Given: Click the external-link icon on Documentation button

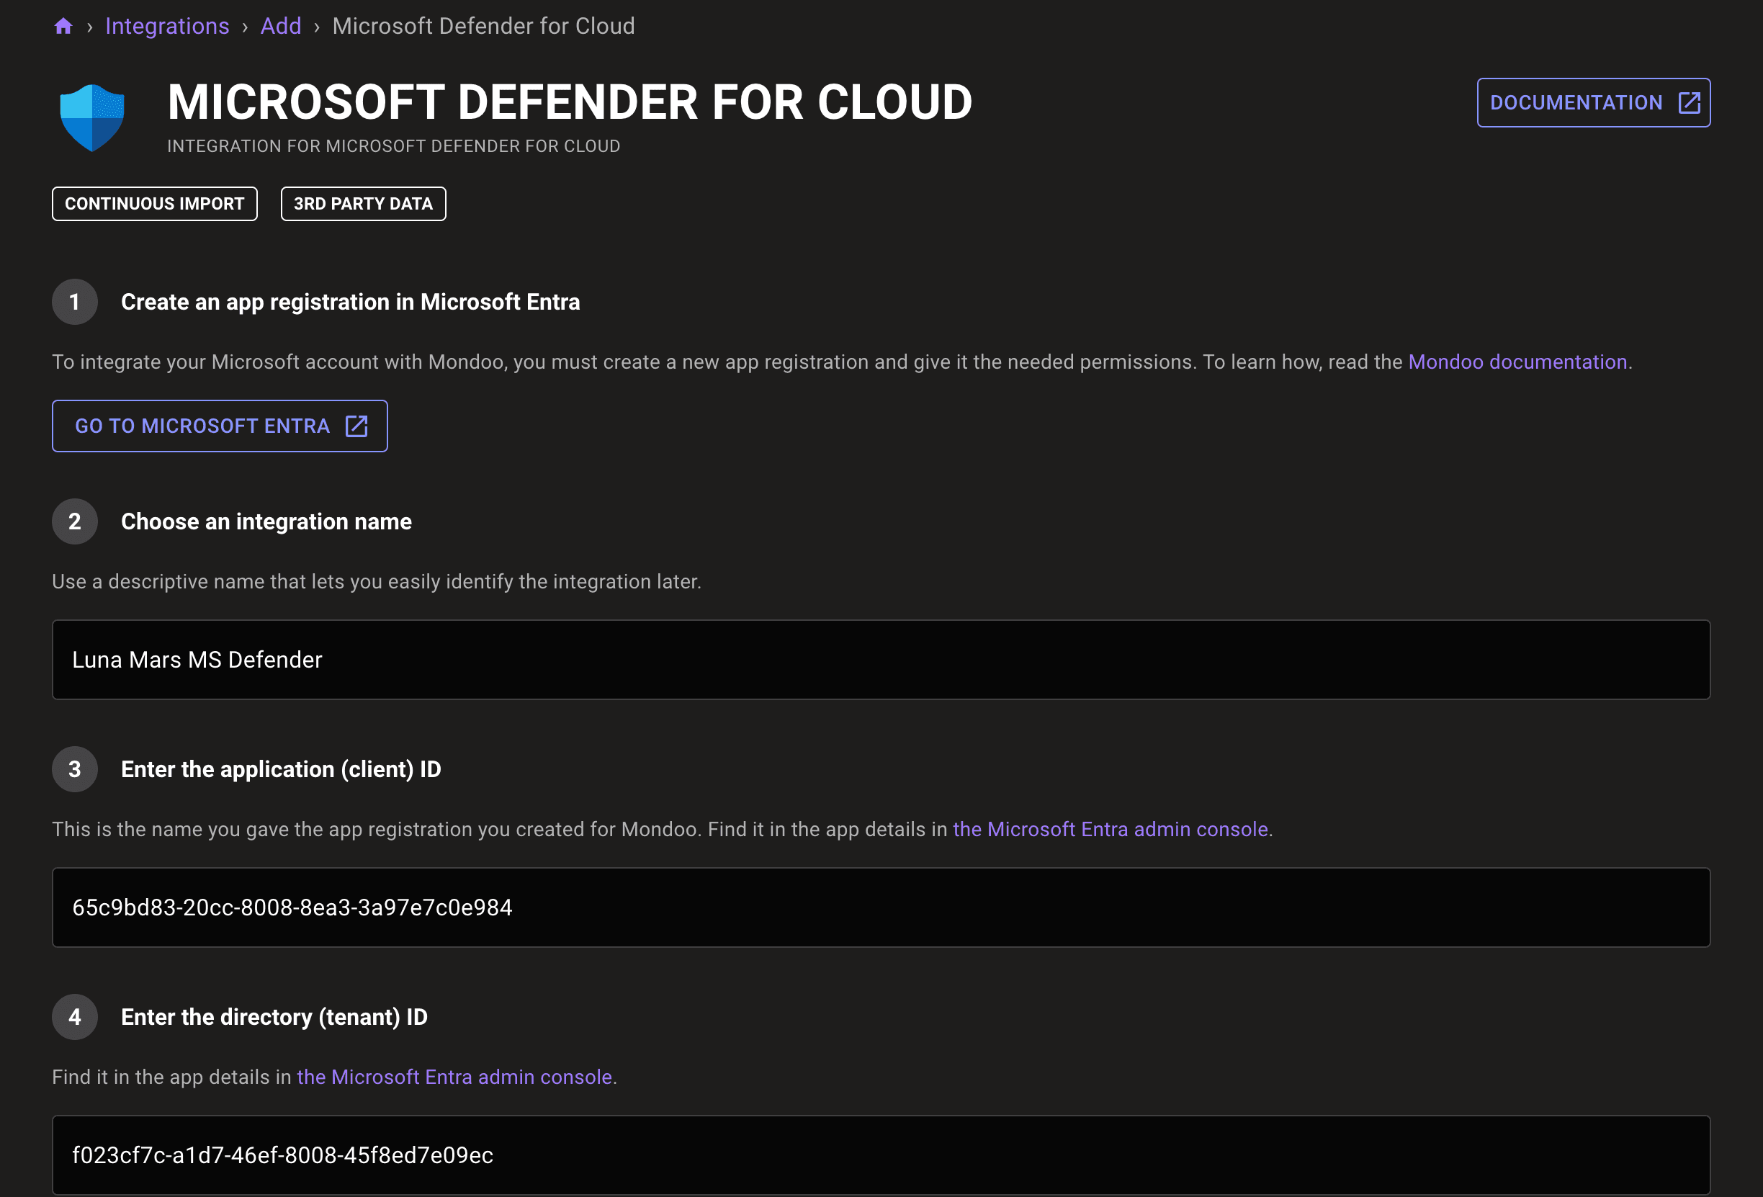Looking at the screenshot, I should point(1688,102).
